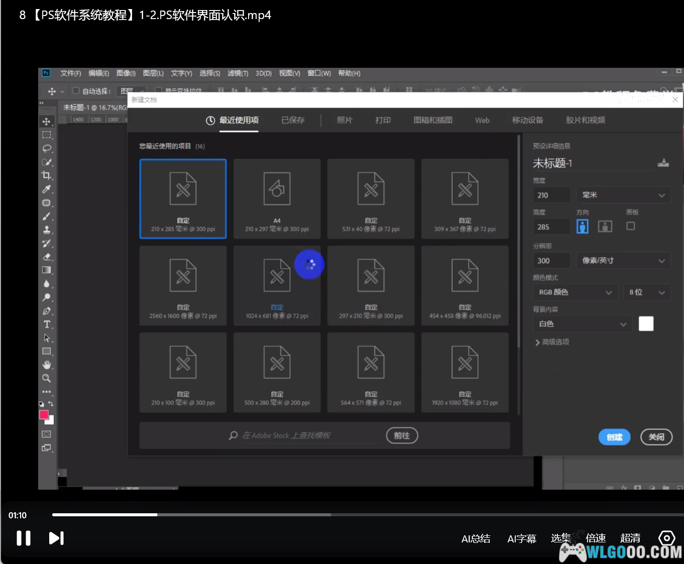Select the A4 210 x 297 preset thumbnail
Viewport: 684px width, 564px height.
point(277,199)
